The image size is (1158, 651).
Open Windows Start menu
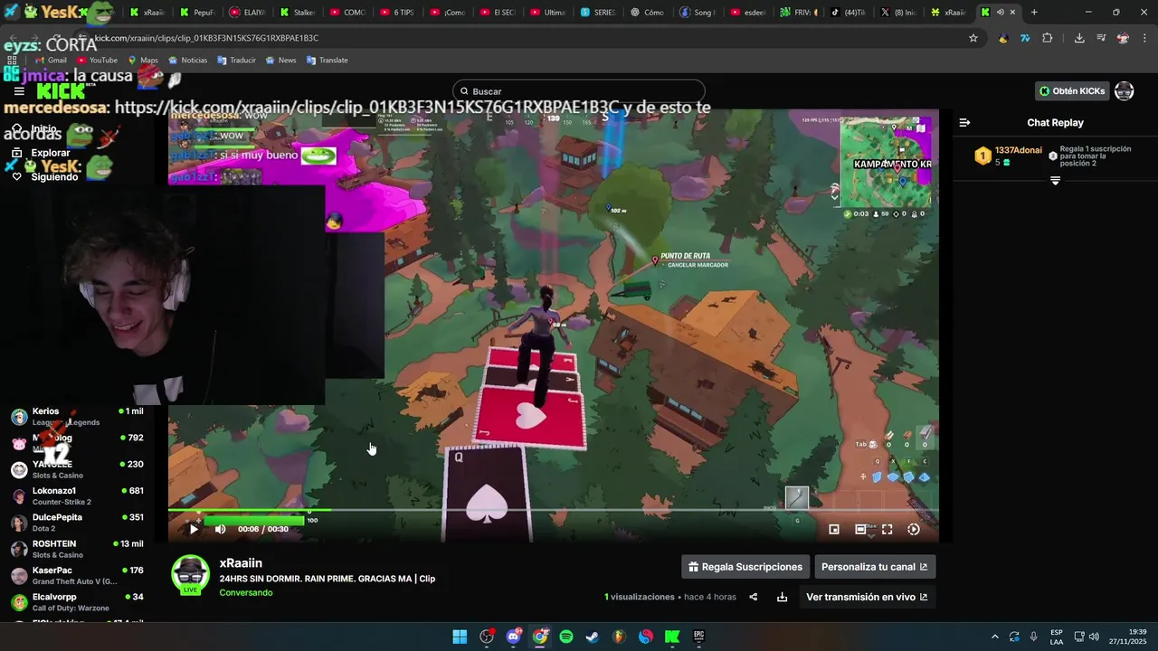pyautogui.click(x=460, y=637)
